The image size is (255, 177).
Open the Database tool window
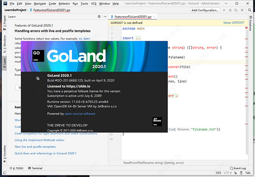[250, 23]
